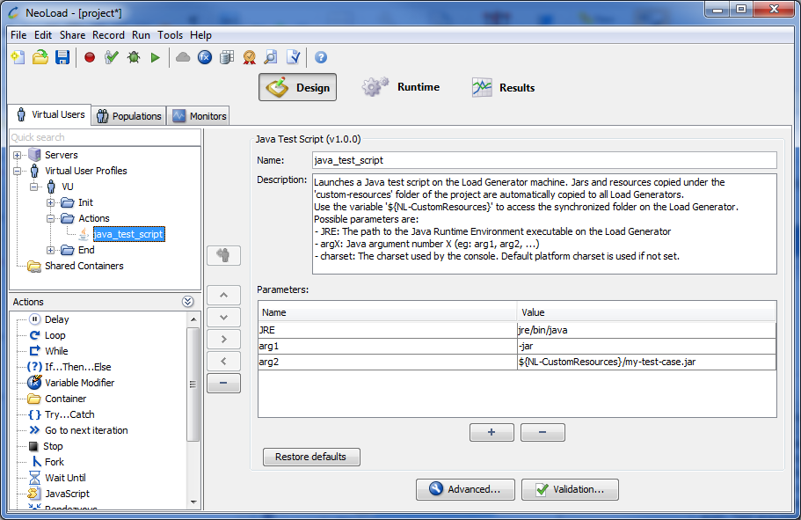Start recording with the red record icon
801x520 pixels.
pos(90,57)
